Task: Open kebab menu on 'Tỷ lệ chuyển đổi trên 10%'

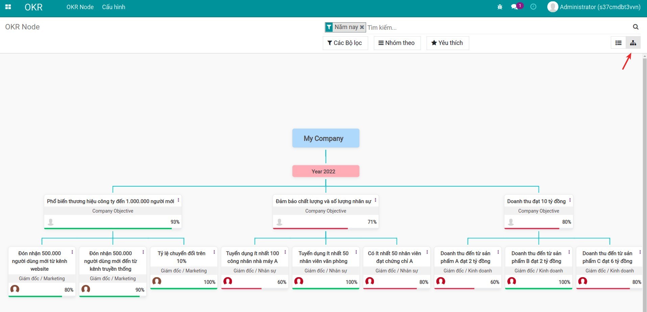Action: click(x=214, y=253)
